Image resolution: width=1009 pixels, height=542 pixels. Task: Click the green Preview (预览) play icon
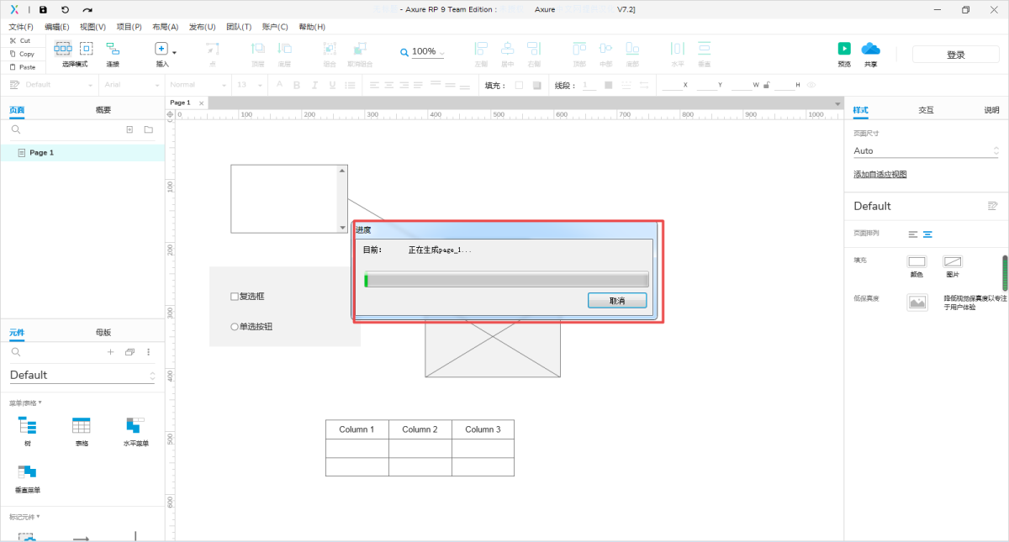[x=843, y=49]
